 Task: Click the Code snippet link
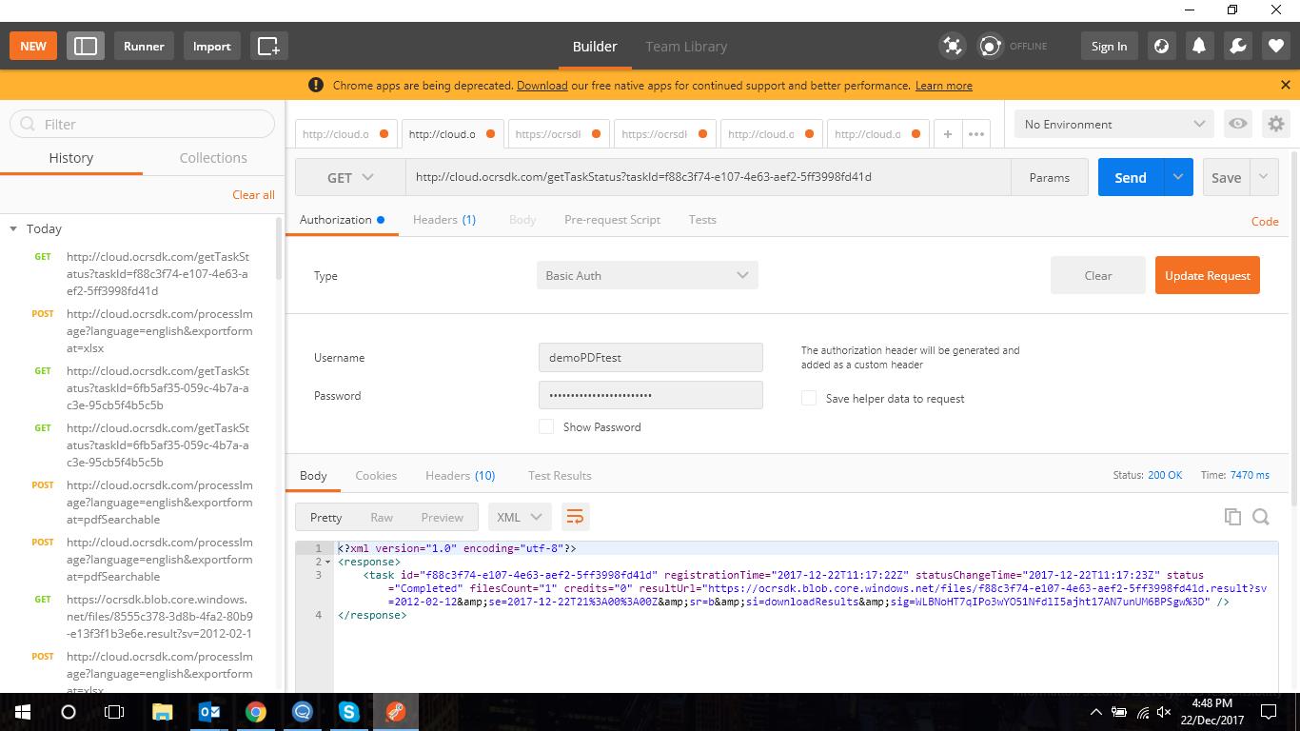point(1264,221)
